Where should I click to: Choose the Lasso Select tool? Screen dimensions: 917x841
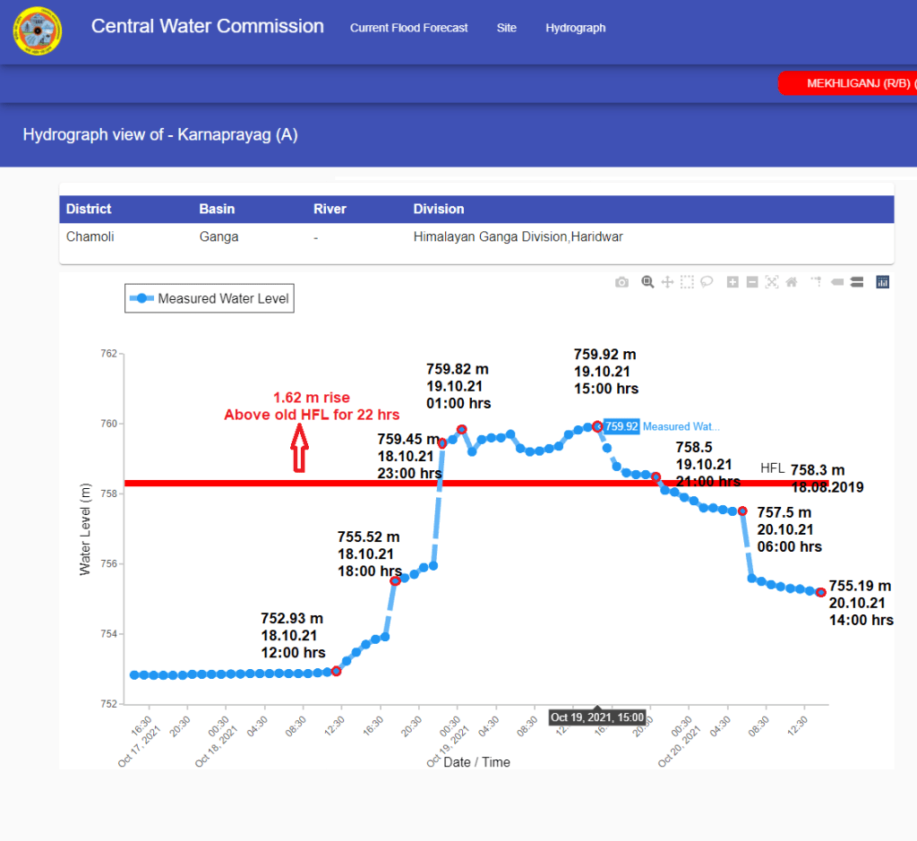pyautogui.click(x=707, y=282)
